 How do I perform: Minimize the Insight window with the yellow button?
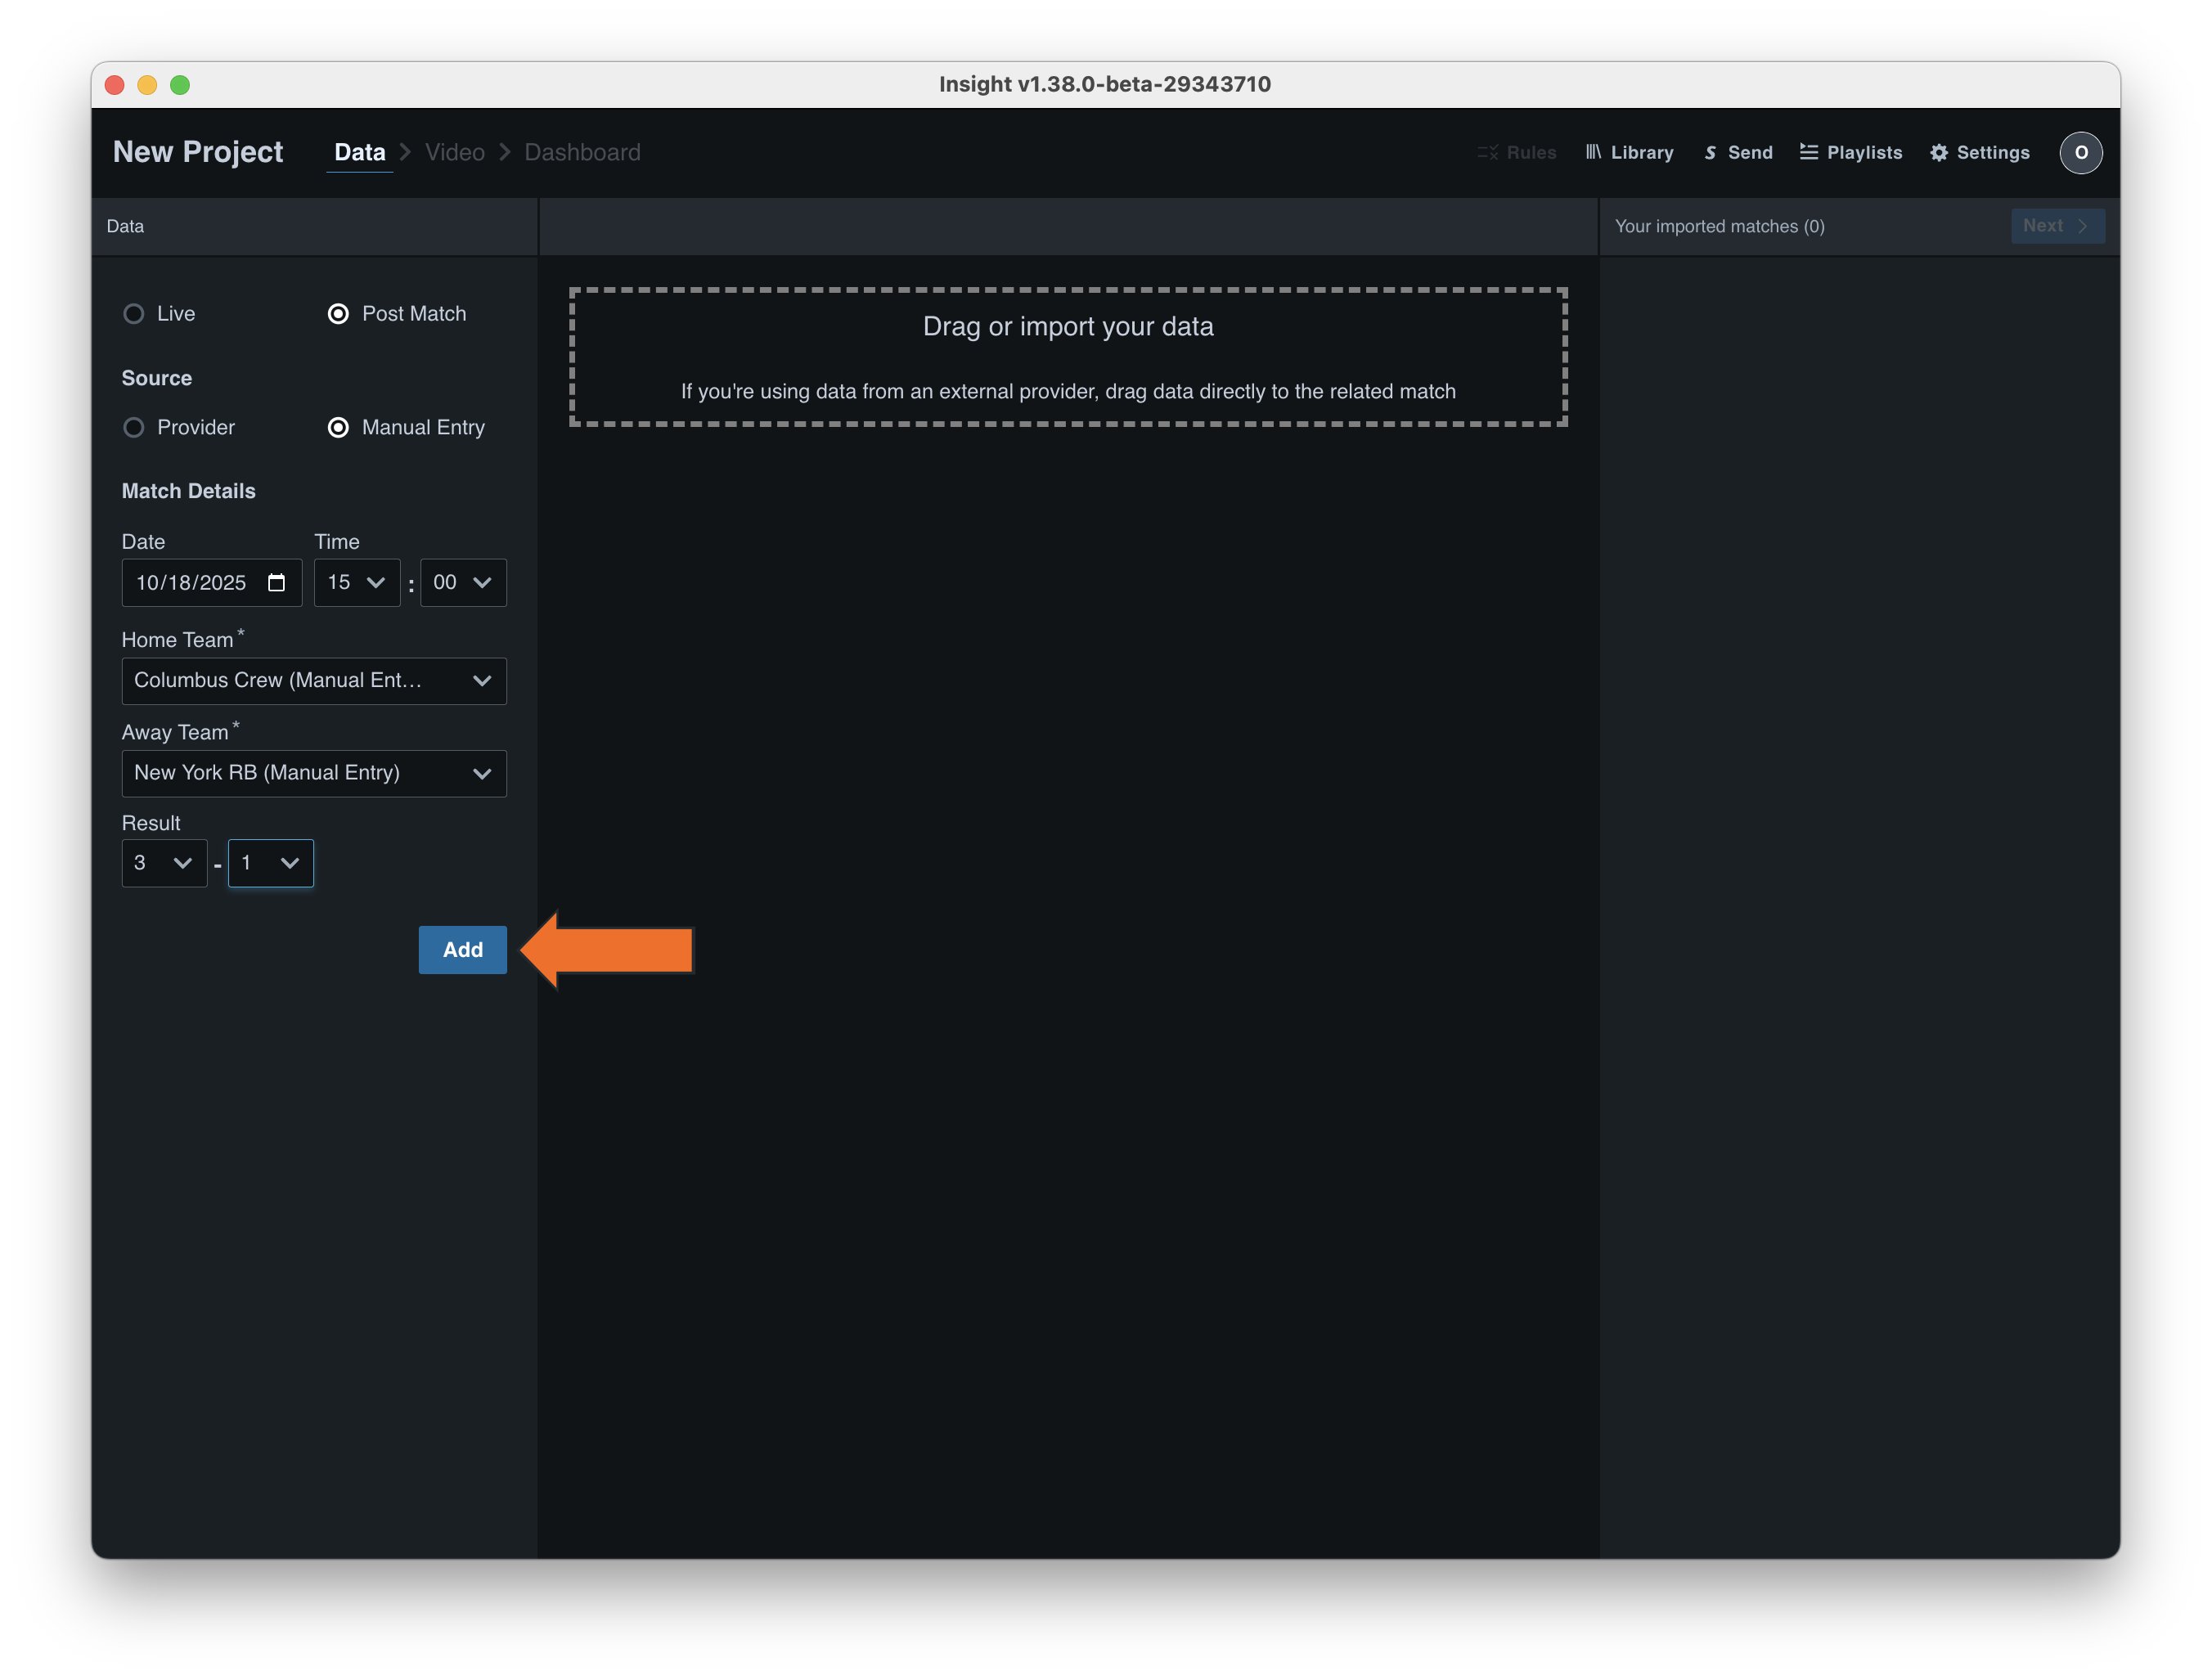(147, 85)
